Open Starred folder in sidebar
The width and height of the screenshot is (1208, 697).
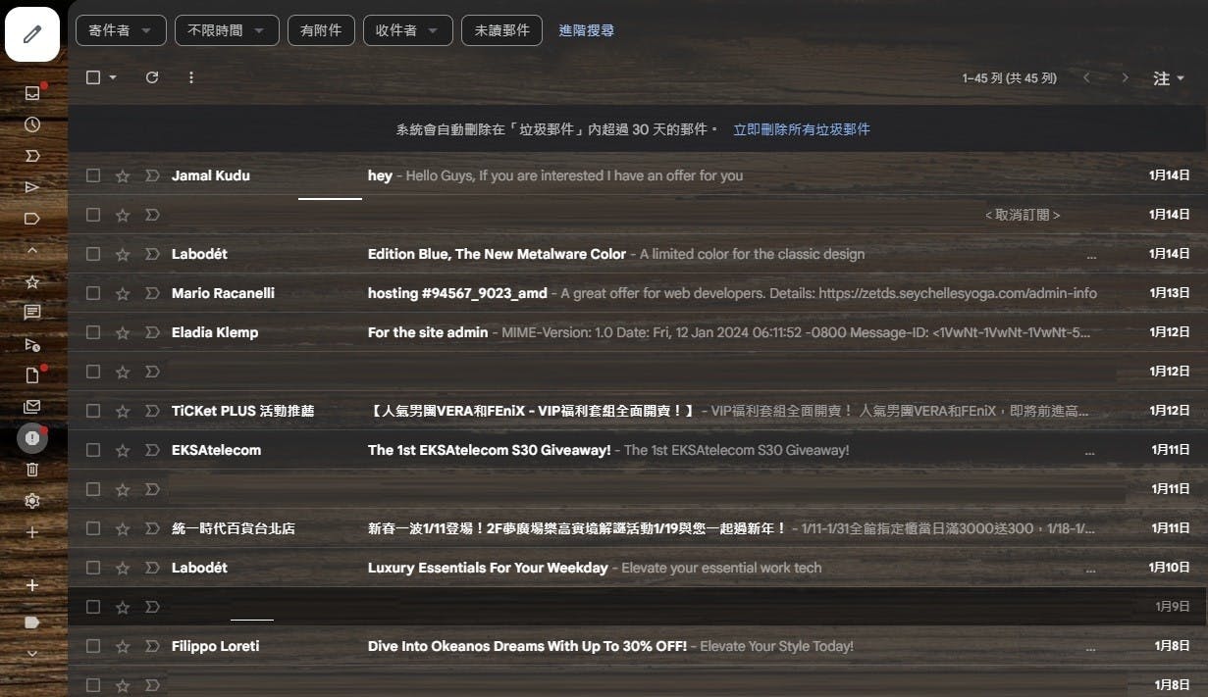(x=32, y=282)
